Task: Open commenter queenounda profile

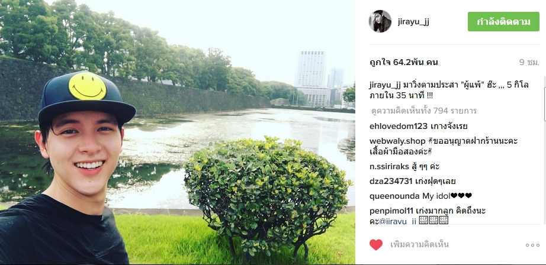Action: point(394,196)
